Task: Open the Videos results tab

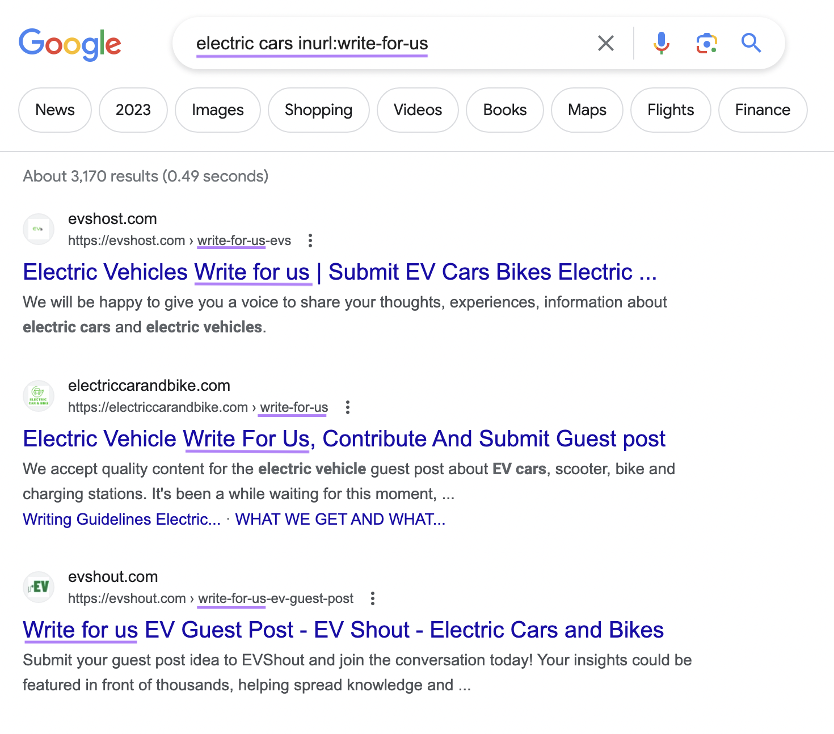Action: pos(418,110)
